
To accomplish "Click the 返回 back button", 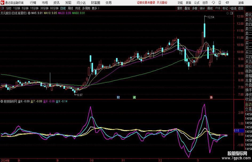I will click(241, 8).
